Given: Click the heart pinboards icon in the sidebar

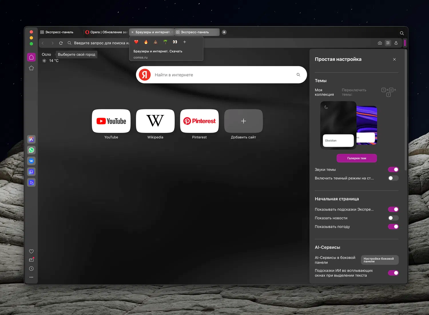Looking at the screenshot, I should click(31, 251).
